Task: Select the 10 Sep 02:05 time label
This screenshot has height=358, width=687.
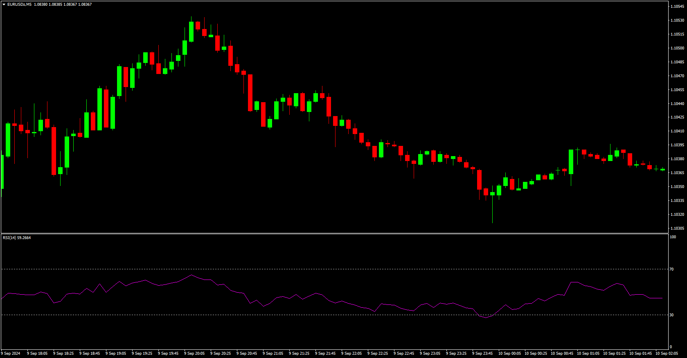Action: click(667, 354)
